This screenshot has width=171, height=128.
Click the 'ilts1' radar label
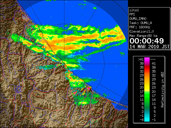[134, 10]
